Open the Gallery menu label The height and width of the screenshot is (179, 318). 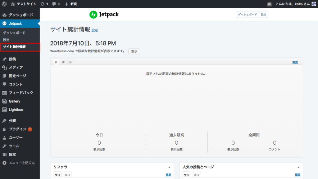[14, 101]
